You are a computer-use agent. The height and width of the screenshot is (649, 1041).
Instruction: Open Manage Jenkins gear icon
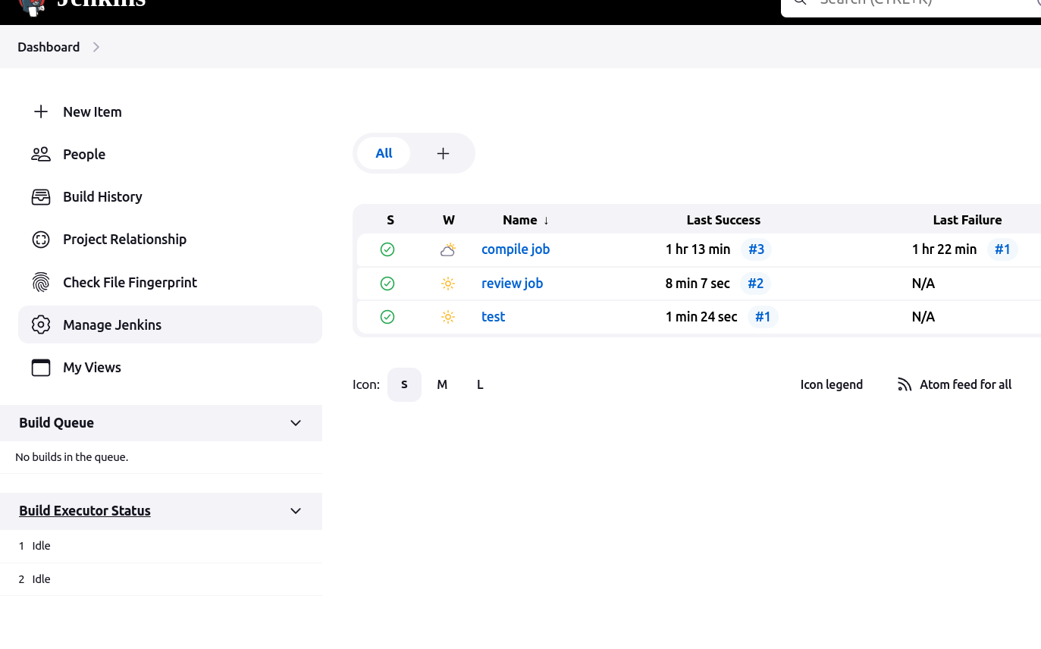(x=40, y=324)
